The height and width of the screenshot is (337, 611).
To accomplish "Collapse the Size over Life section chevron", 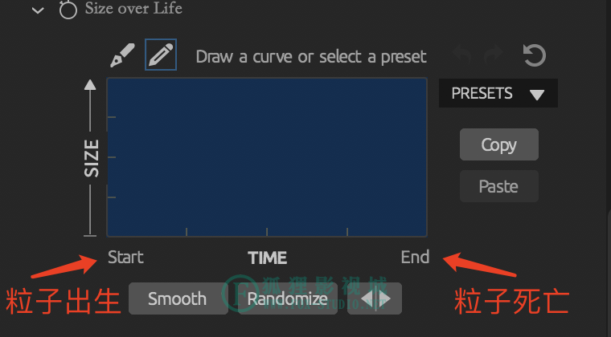I will point(38,10).
